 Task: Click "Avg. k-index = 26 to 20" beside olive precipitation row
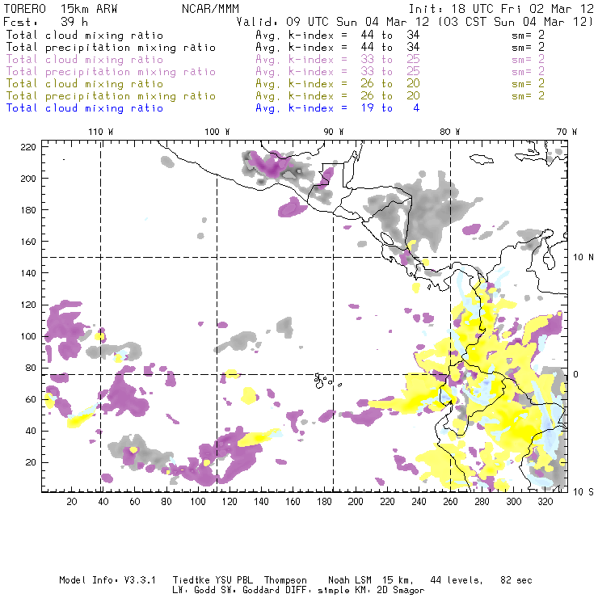[338, 96]
